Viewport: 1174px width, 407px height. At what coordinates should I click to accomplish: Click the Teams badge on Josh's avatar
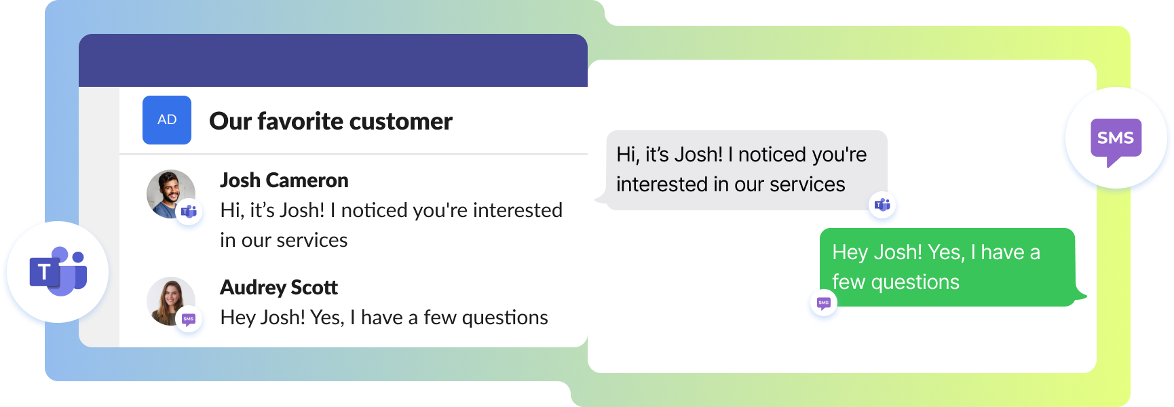[189, 212]
